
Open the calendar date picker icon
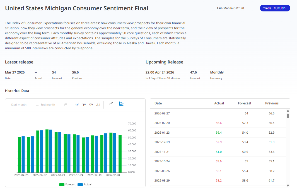pyautogui.click(x=66, y=105)
